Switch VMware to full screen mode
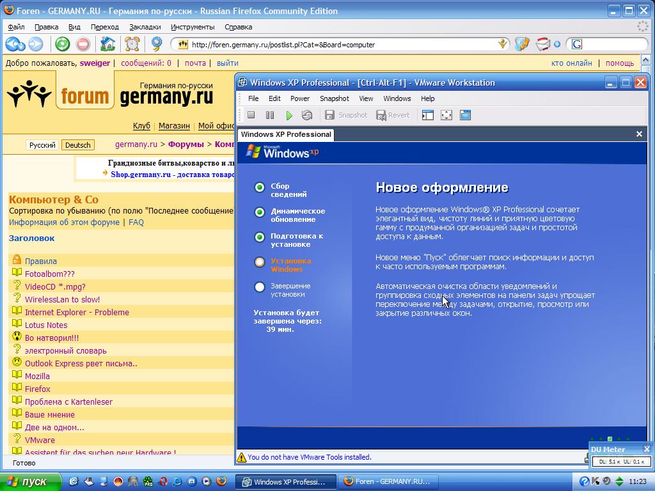Screen dimensions: 655x491 [x=446, y=115]
